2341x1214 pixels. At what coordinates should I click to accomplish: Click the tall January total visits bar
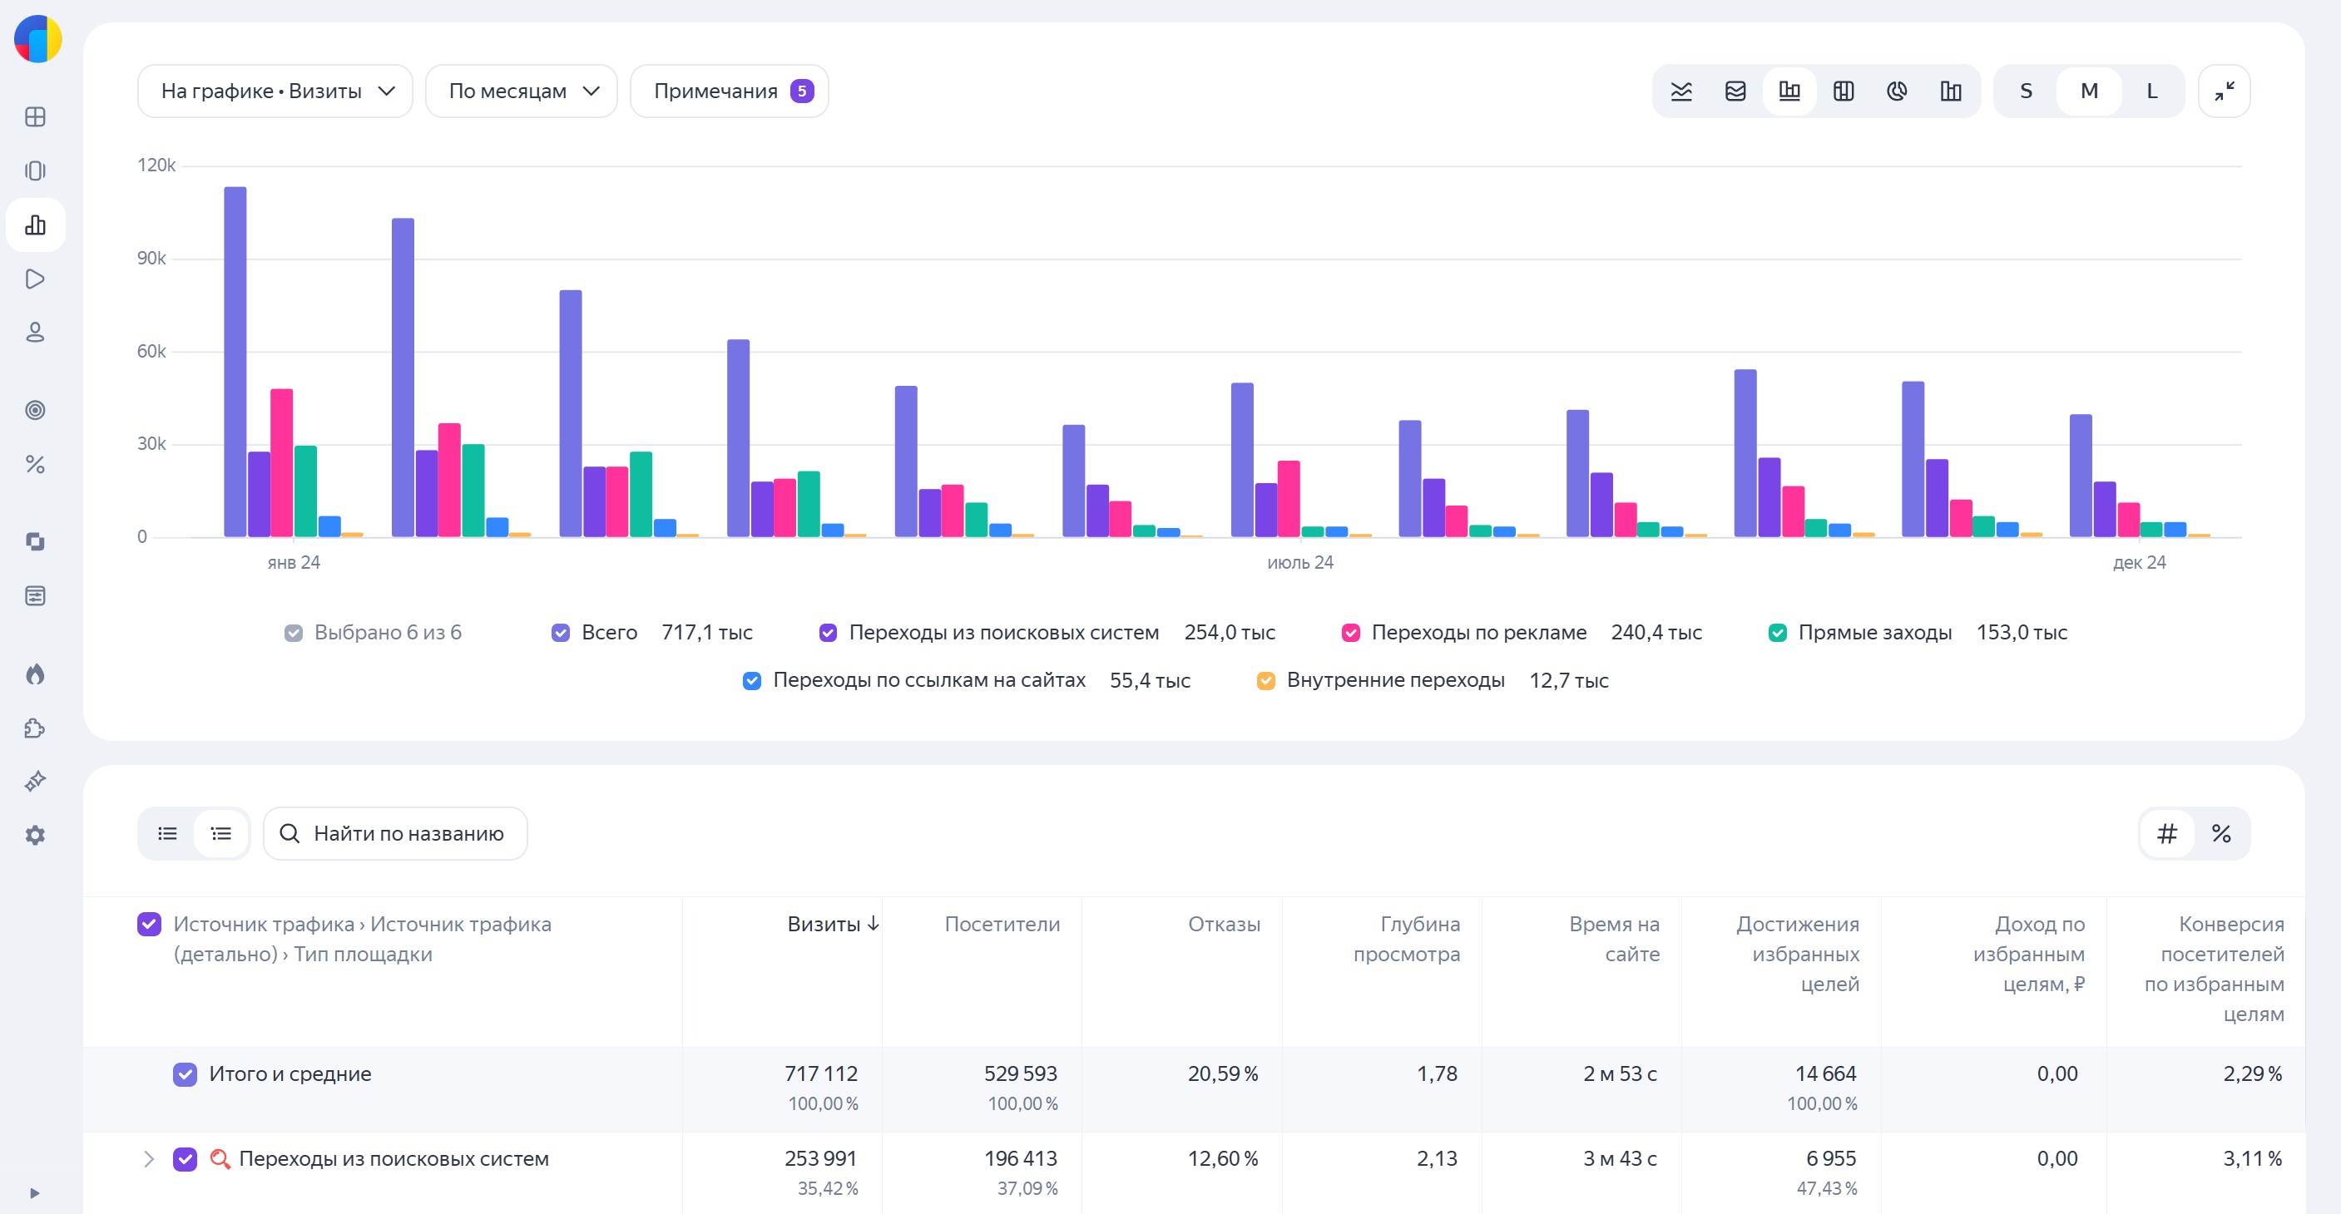click(235, 362)
